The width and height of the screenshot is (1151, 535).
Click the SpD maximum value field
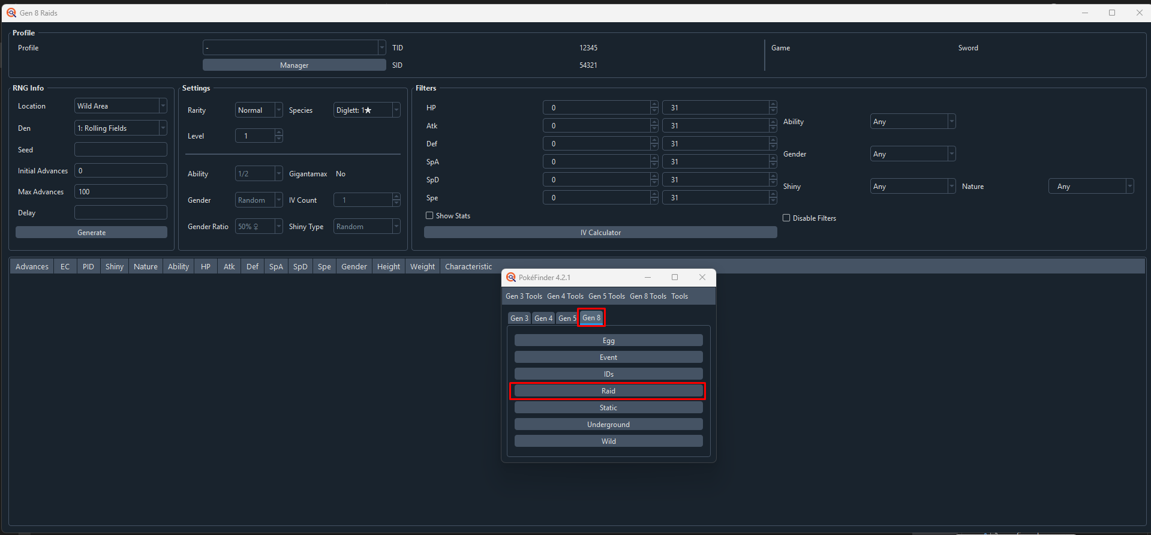(x=719, y=179)
